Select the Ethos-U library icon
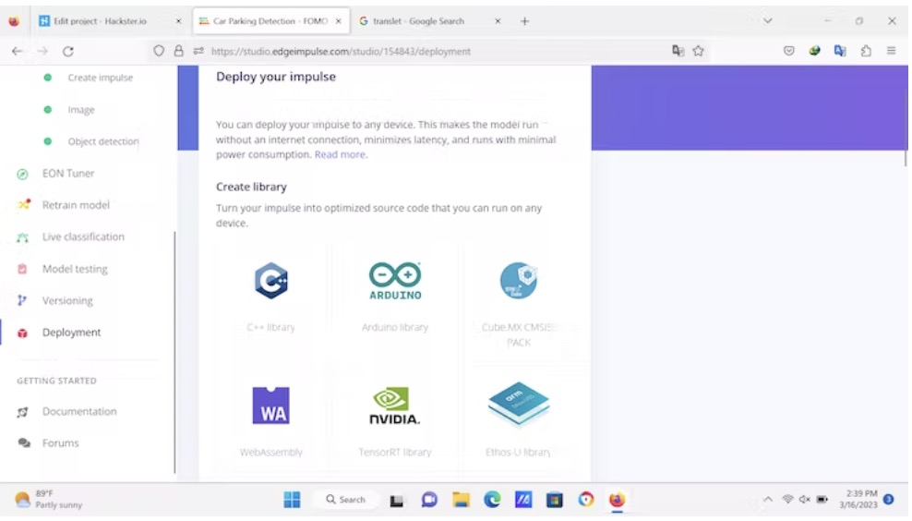This screenshot has width=912, height=521. pyautogui.click(x=518, y=404)
